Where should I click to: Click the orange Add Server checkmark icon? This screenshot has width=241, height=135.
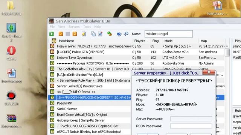(x=61, y=34)
